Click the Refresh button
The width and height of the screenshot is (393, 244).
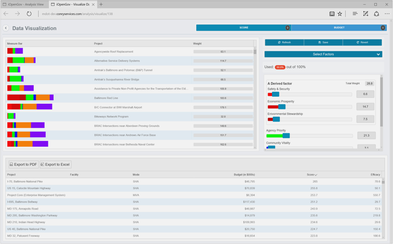coord(284,42)
